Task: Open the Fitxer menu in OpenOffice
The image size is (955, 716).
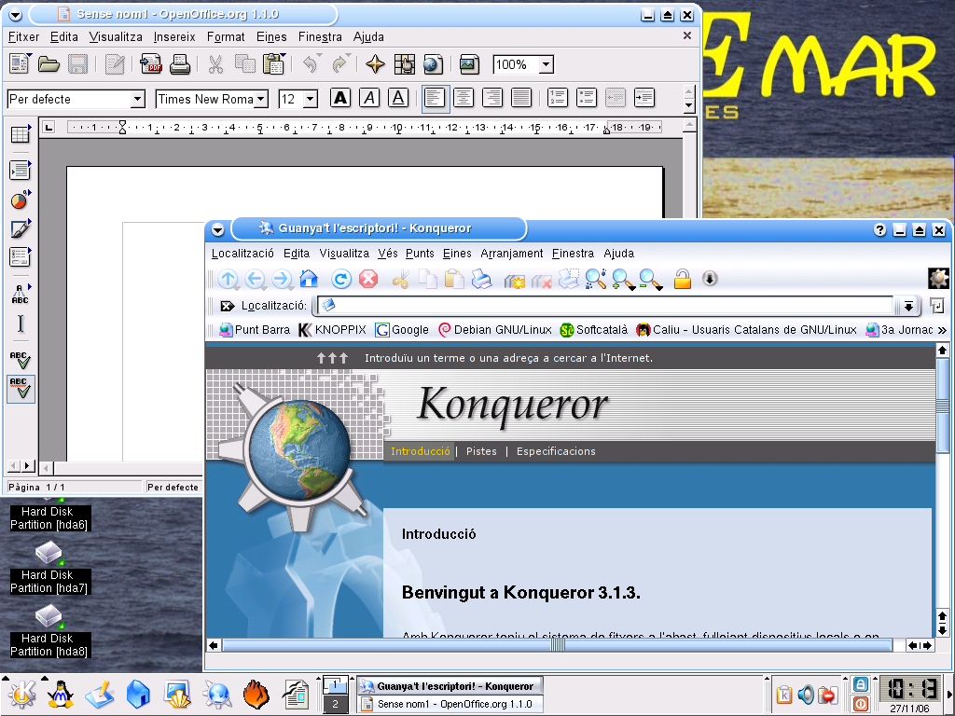Action: tap(23, 37)
